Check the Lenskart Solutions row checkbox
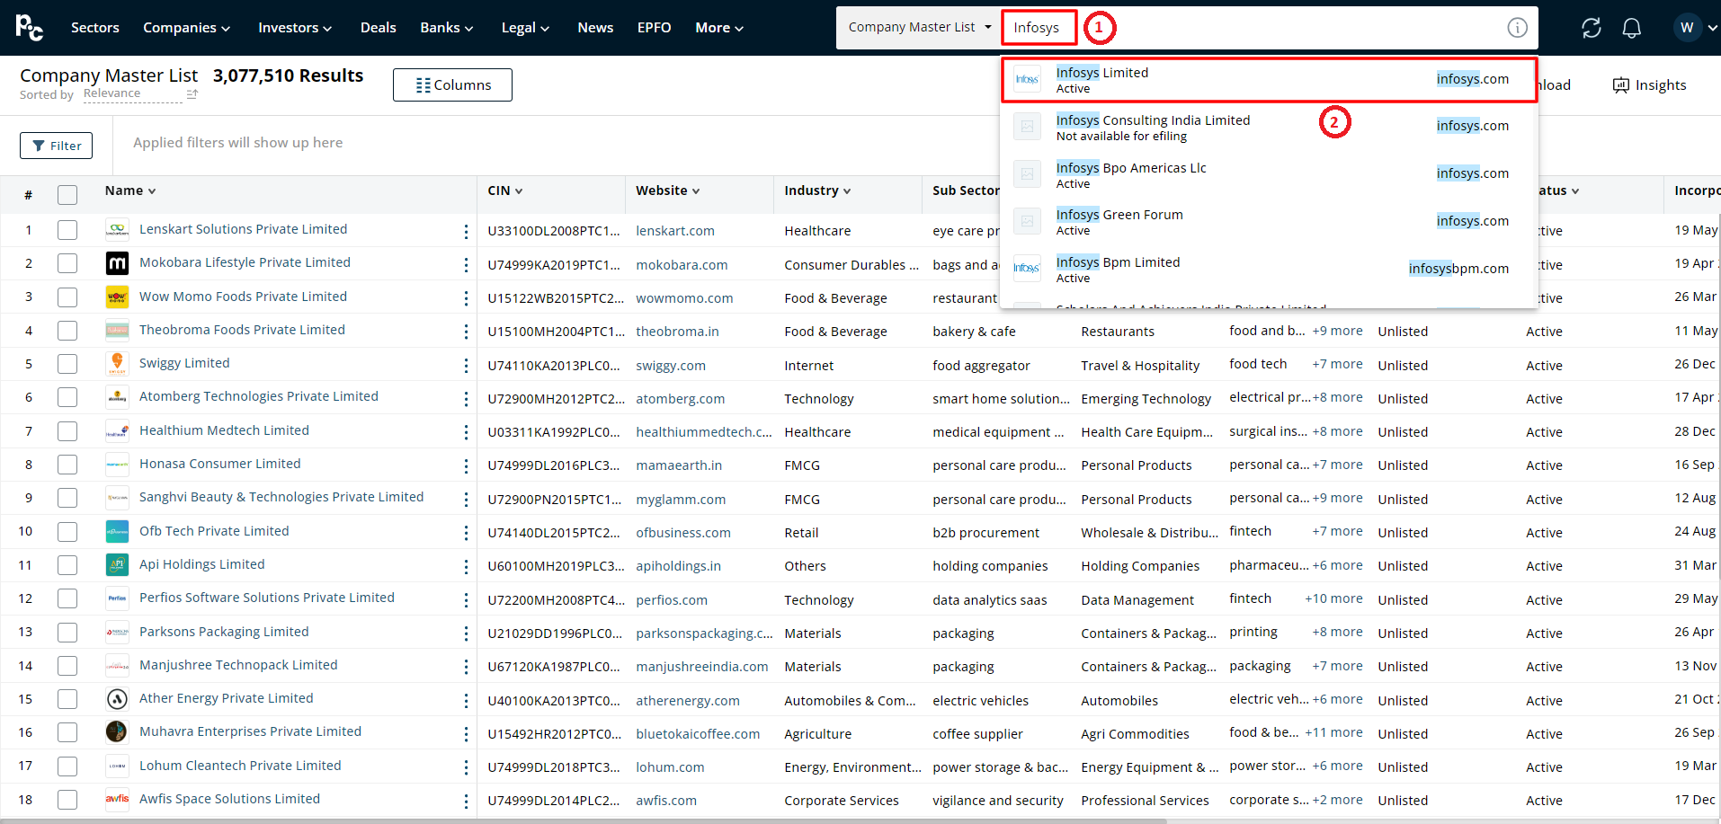Image resolution: width=1721 pixels, height=824 pixels. point(67,230)
